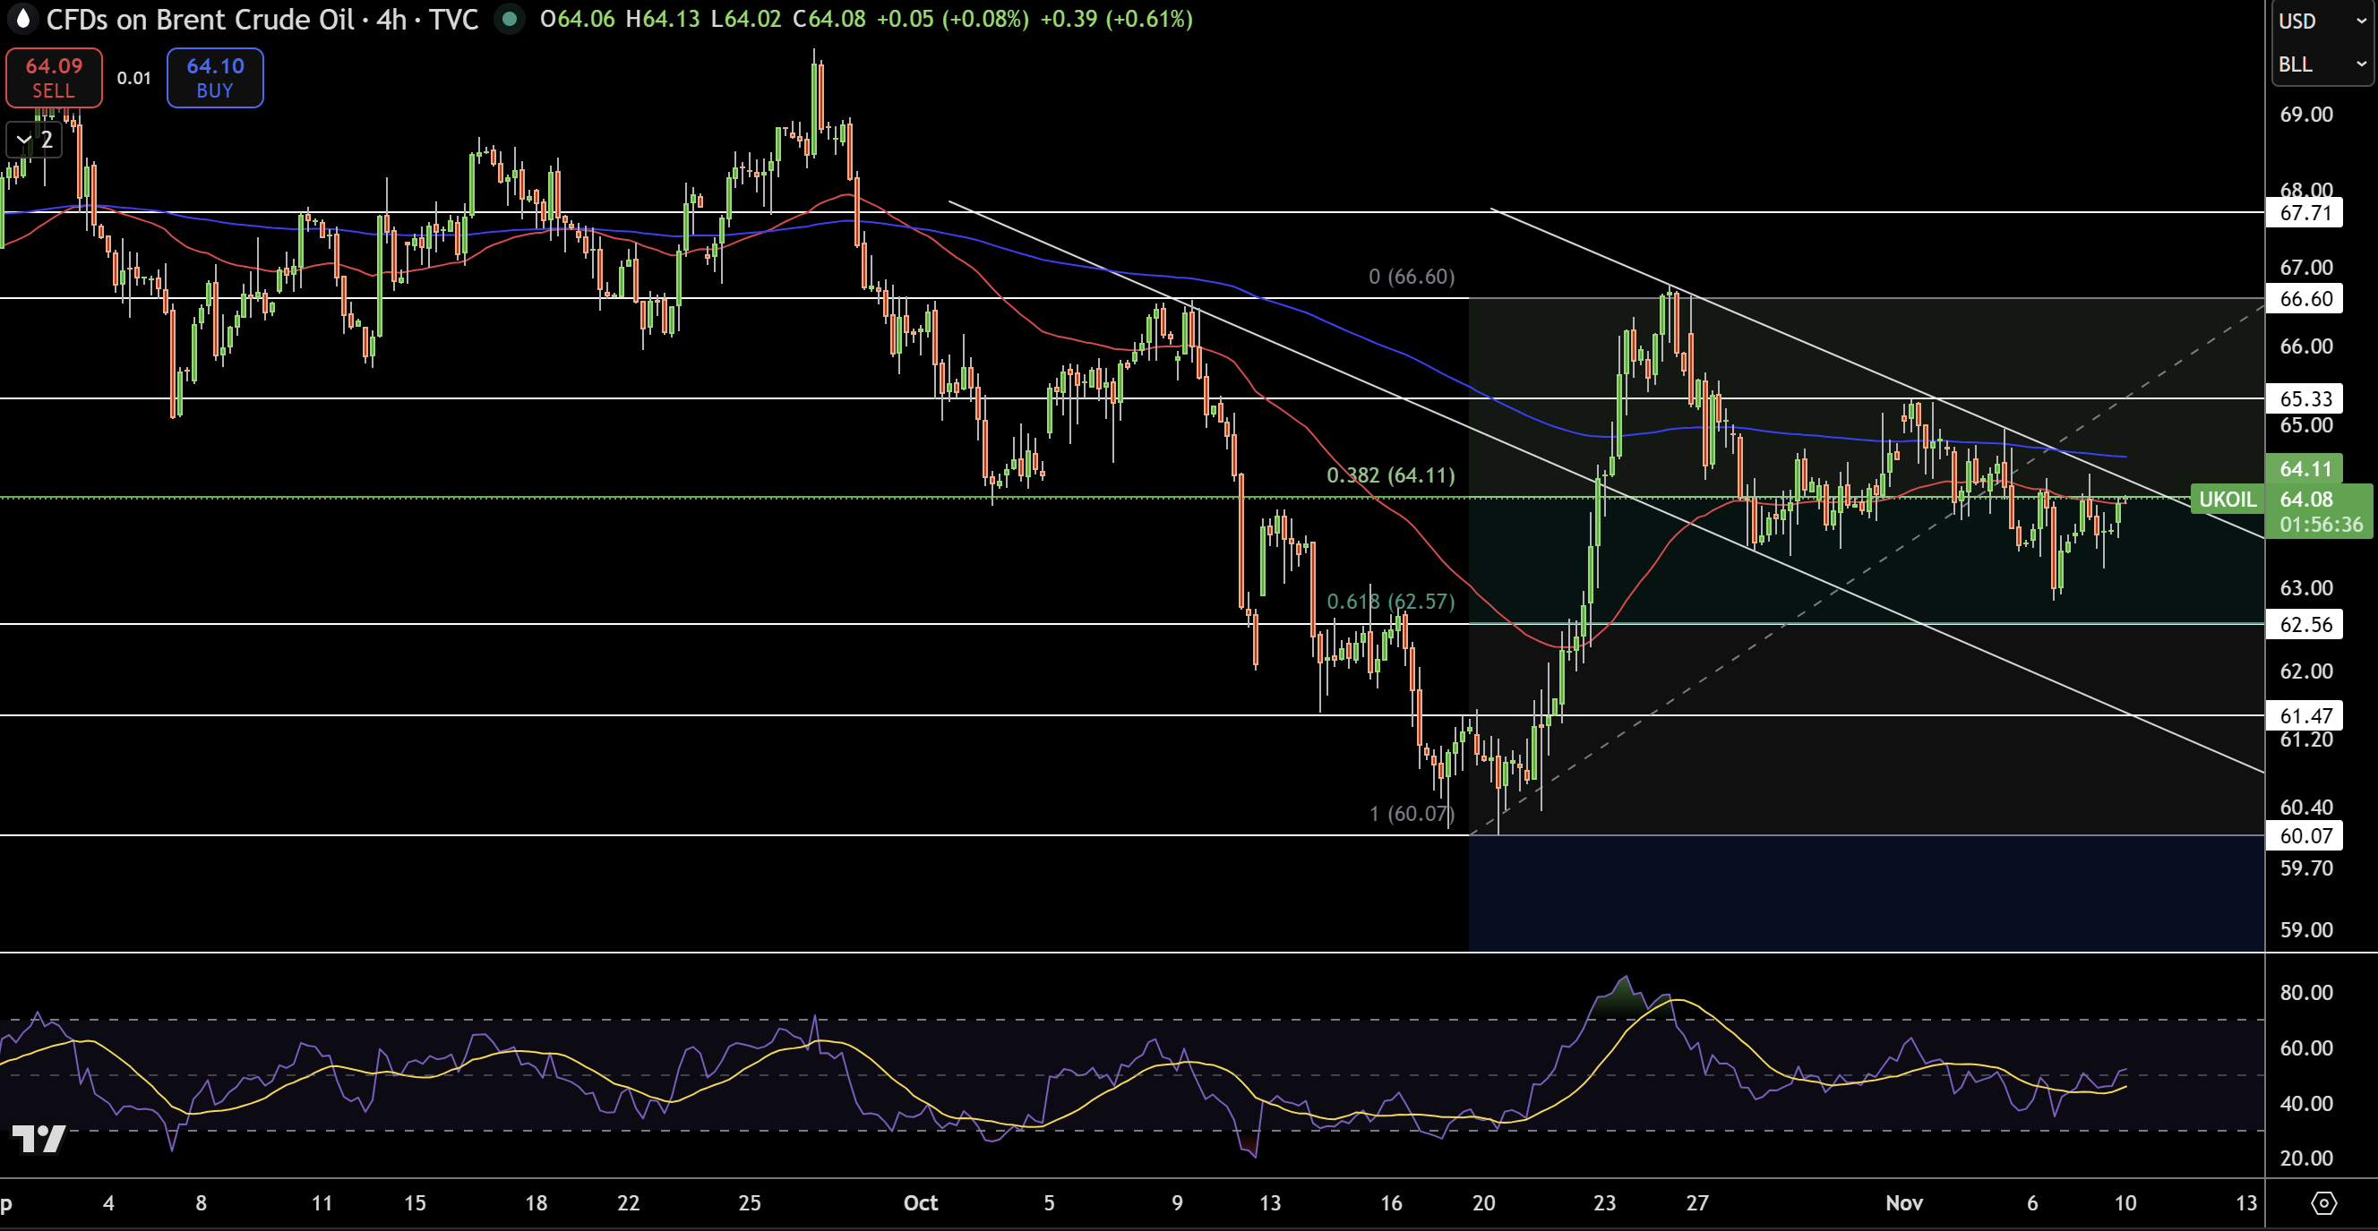Select the 0.618 (62.57) Fibonacci label
Screen dimensions: 2378x1231
pyautogui.click(x=1390, y=602)
